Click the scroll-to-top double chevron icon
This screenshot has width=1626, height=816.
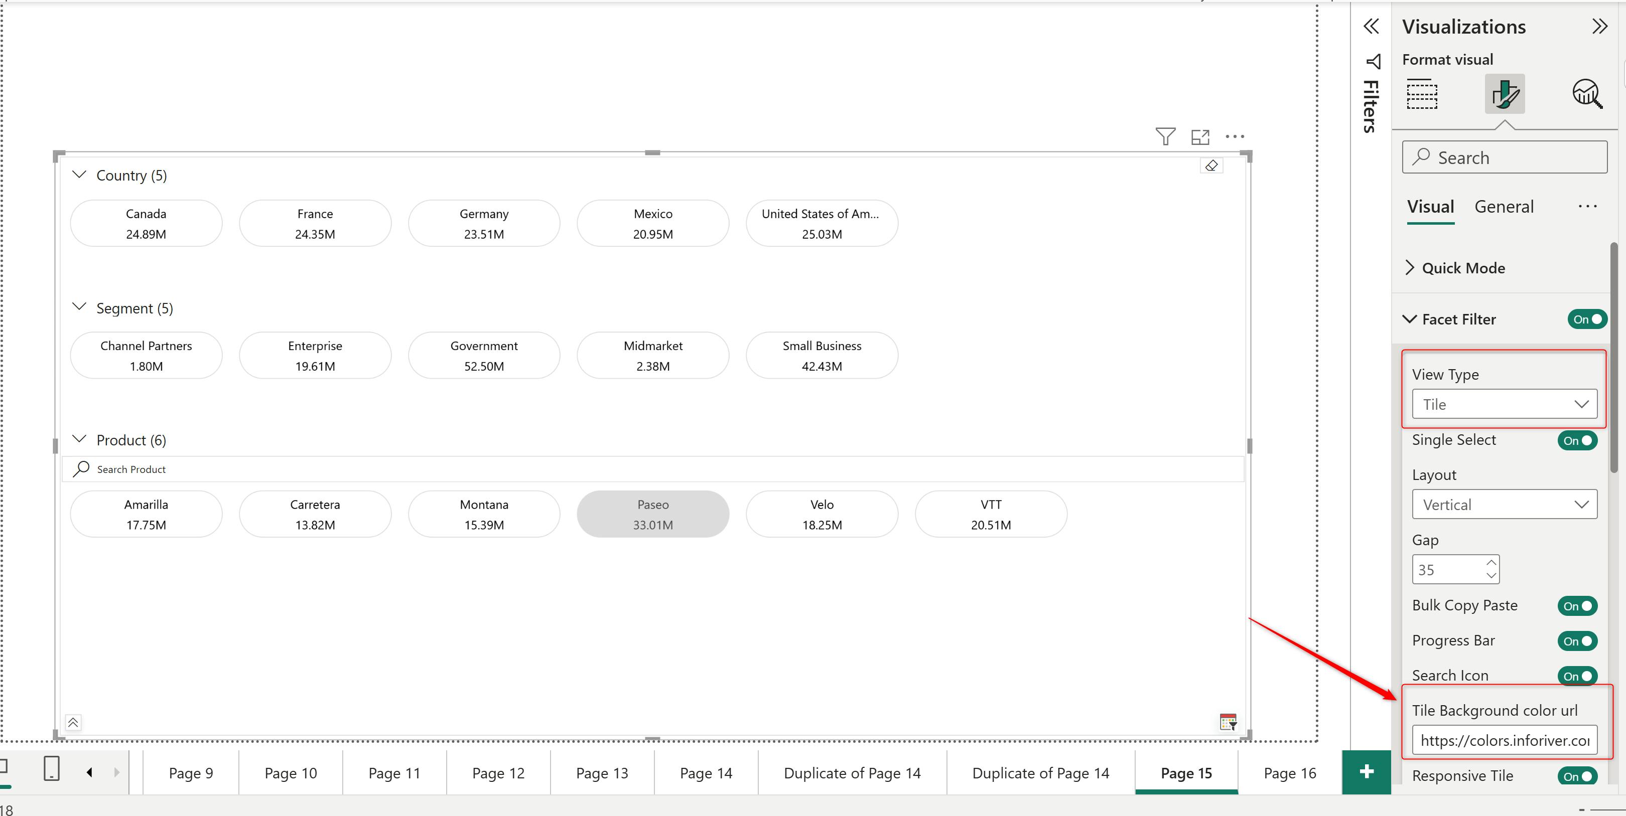(73, 723)
